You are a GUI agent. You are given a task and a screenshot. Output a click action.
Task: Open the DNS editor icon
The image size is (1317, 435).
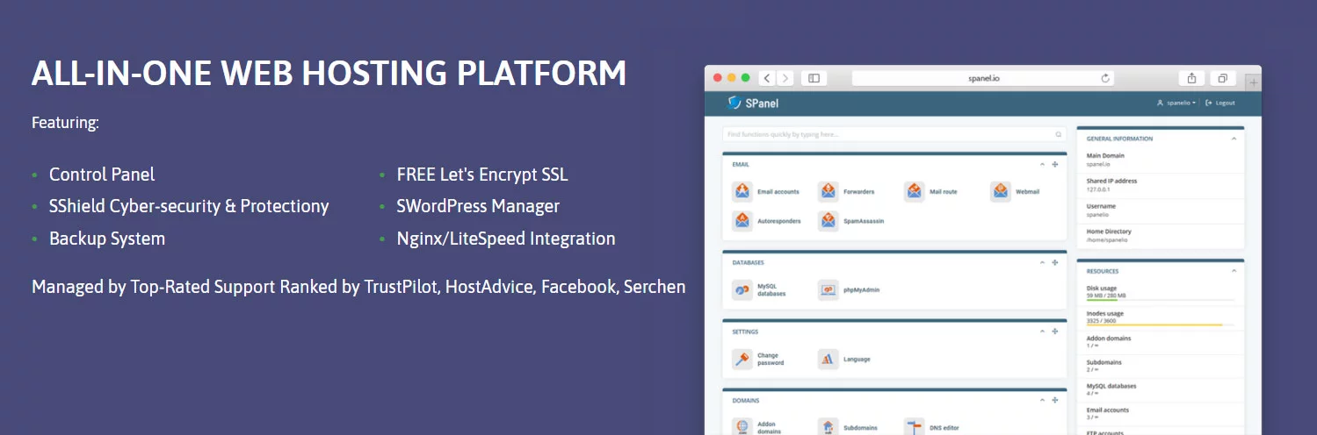coord(915,427)
